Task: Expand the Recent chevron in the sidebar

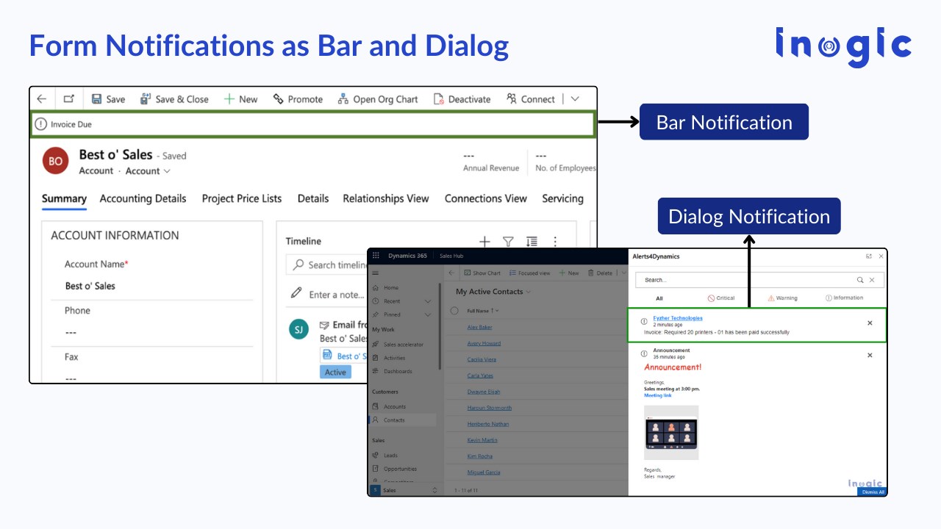Action: (x=428, y=301)
